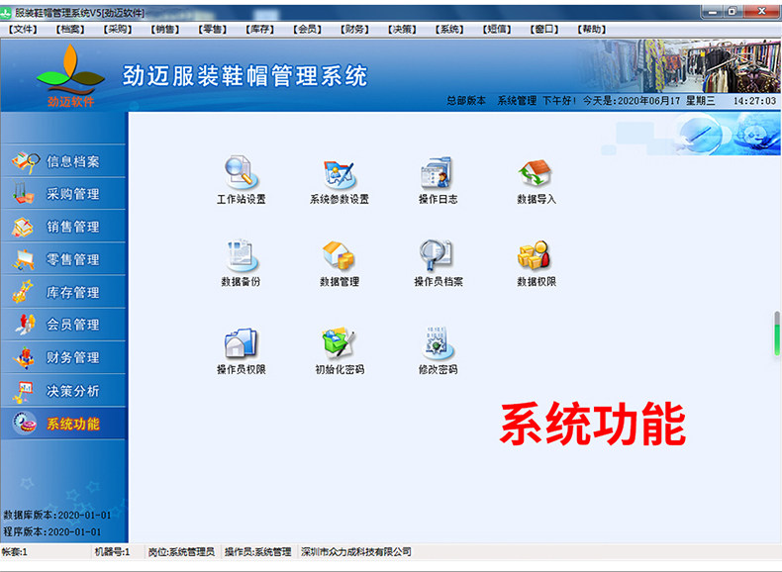The height and width of the screenshot is (572, 782).
Task: Click 深圳市众力成科技有限公司 in status bar
Action: tap(356, 552)
